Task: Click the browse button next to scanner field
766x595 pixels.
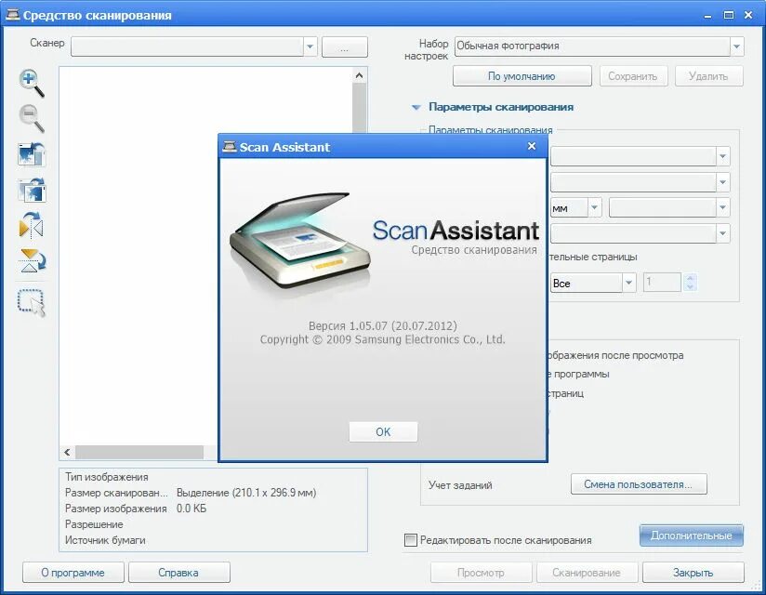Action: [344, 47]
